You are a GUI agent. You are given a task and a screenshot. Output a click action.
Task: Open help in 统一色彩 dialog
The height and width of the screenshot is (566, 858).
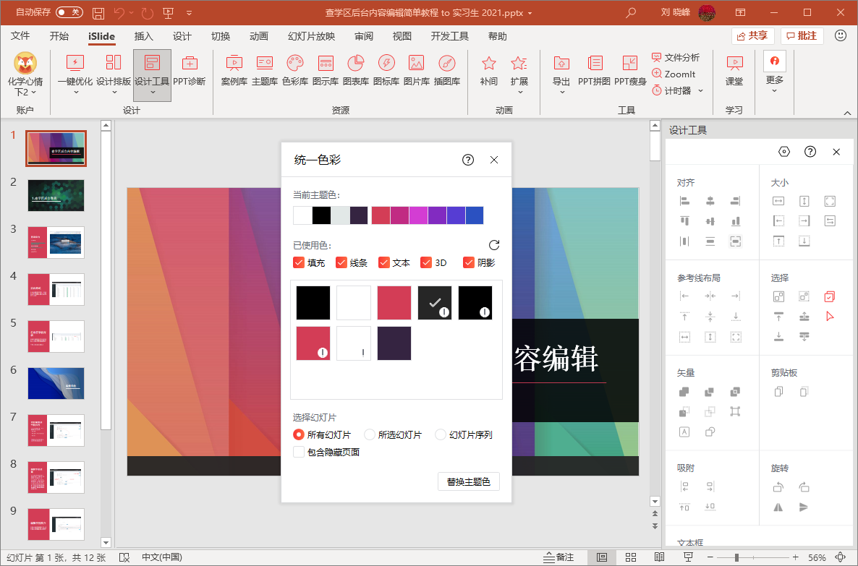(468, 160)
